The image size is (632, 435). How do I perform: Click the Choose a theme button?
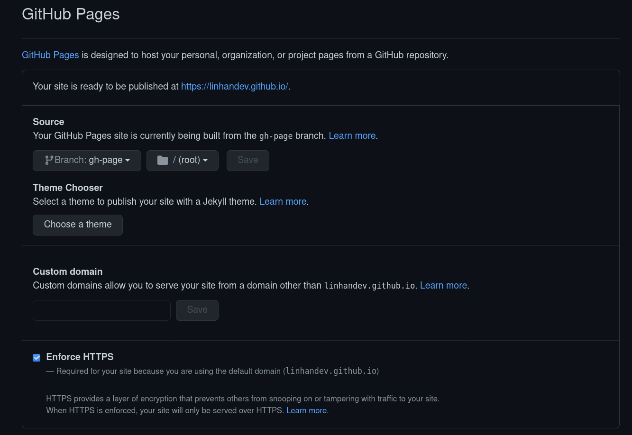78,225
